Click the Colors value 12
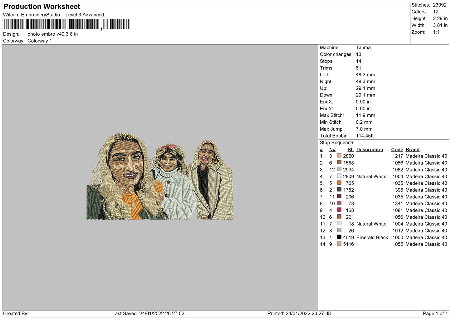 436,12
